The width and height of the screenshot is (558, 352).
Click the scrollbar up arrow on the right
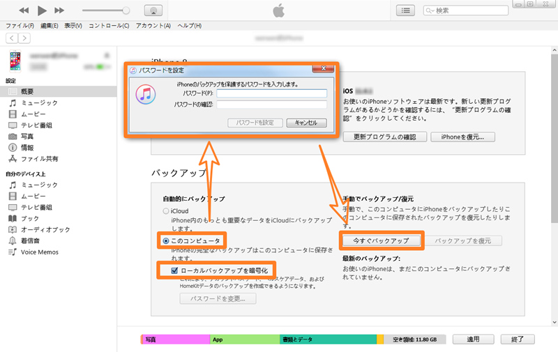click(x=555, y=51)
